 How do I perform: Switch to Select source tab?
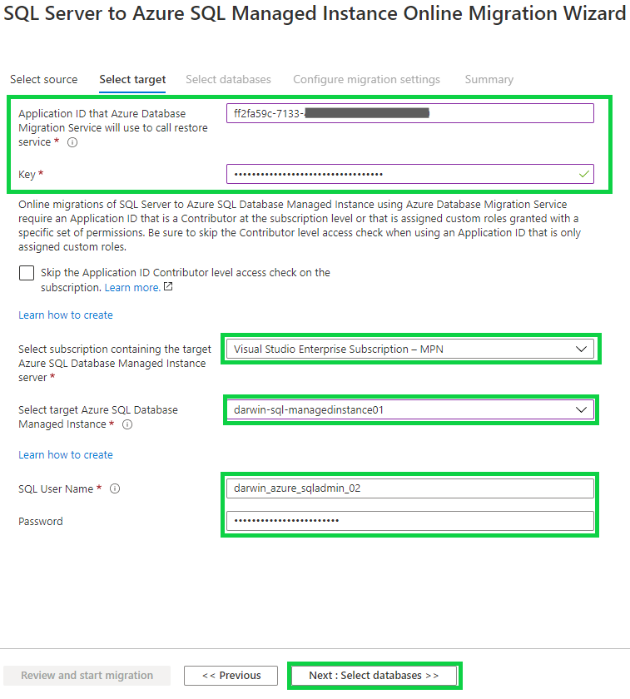44,79
